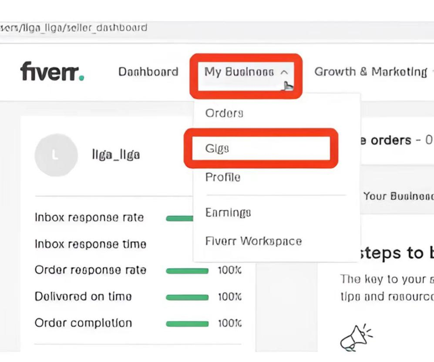Click the browser address bar URL

(x=73, y=28)
